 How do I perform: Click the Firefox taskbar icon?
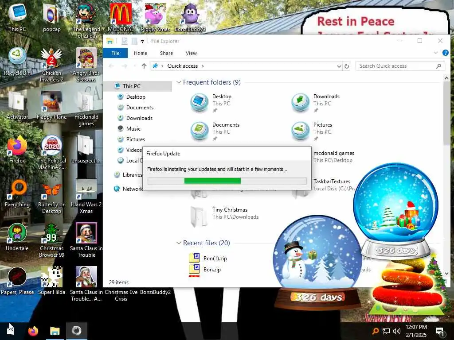[x=33, y=331]
